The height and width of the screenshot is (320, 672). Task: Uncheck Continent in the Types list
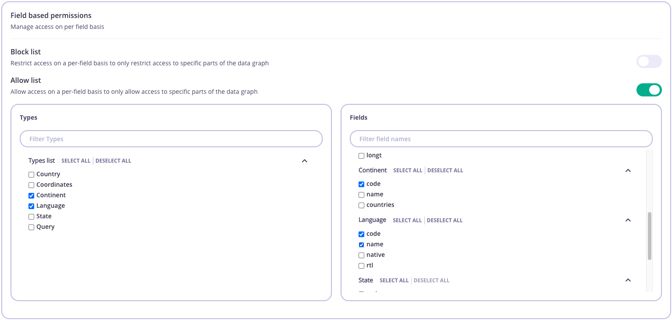31,195
